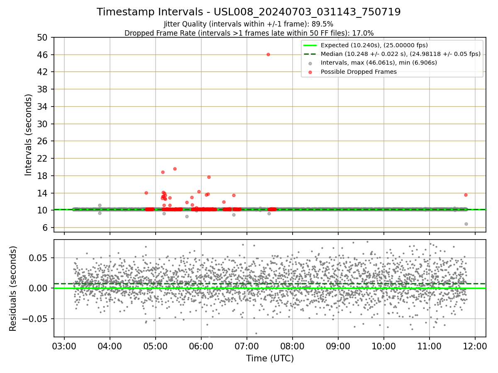Click the gray dot marker in the legend
This screenshot has width=498, height=373.
pos(310,63)
